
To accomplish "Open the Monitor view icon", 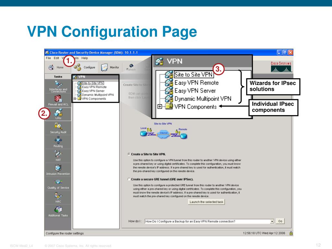I will (x=104, y=67).
